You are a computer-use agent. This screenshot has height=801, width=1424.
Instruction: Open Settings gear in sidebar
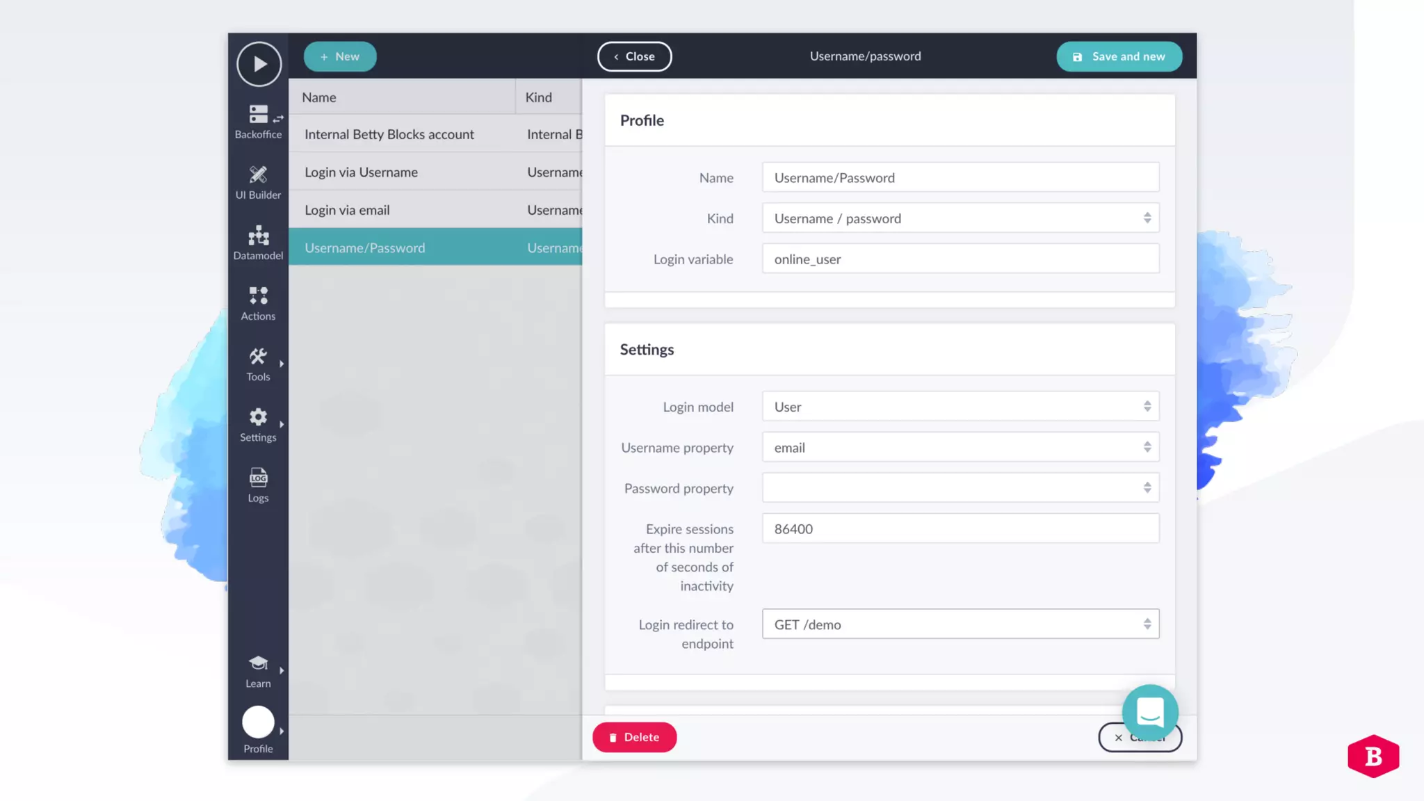[258, 424]
